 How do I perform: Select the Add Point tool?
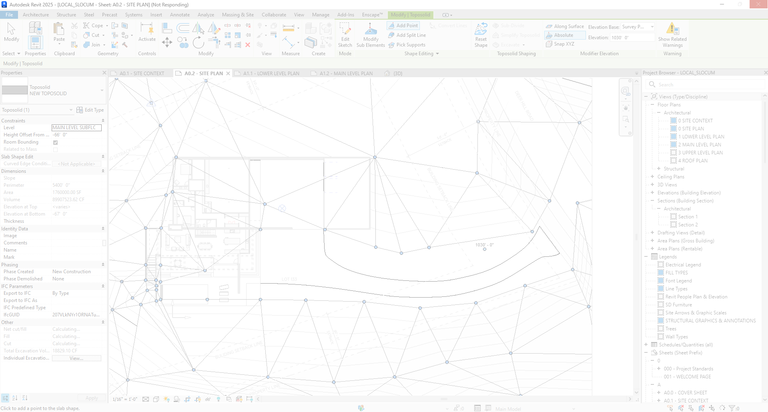403,25
